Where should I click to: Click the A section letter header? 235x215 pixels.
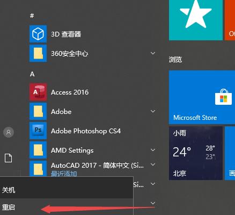(32, 74)
